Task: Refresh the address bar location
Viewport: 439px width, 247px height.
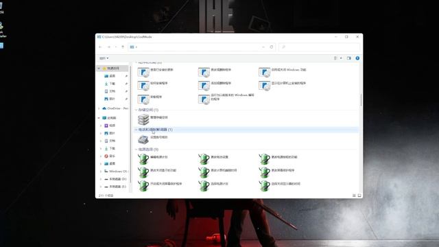Action: pyautogui.click(x=272, y=47)
